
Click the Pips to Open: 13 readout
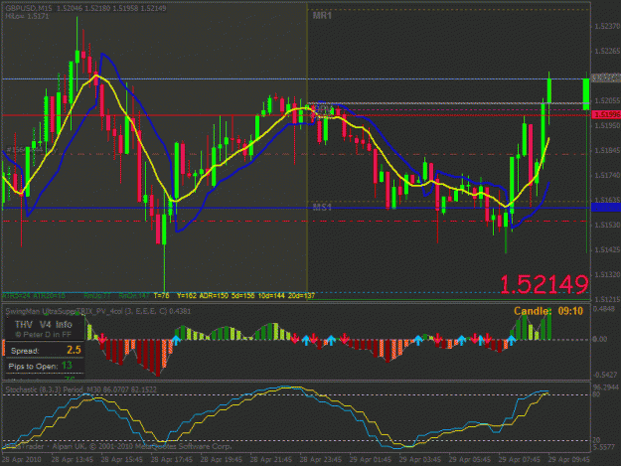tap(40, 366)
